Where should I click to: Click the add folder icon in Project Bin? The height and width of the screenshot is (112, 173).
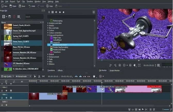10,17
